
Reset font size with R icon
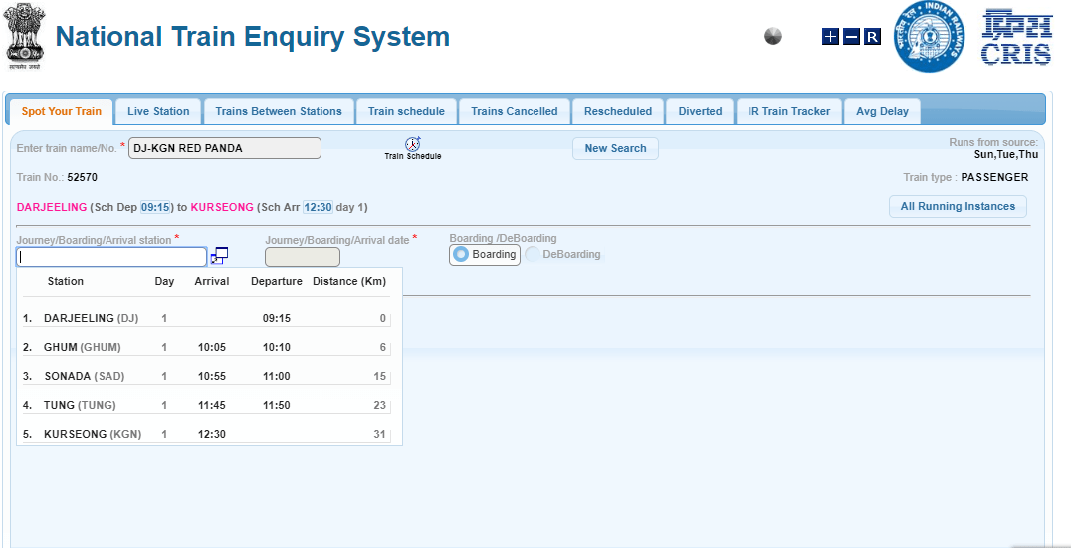872,37
